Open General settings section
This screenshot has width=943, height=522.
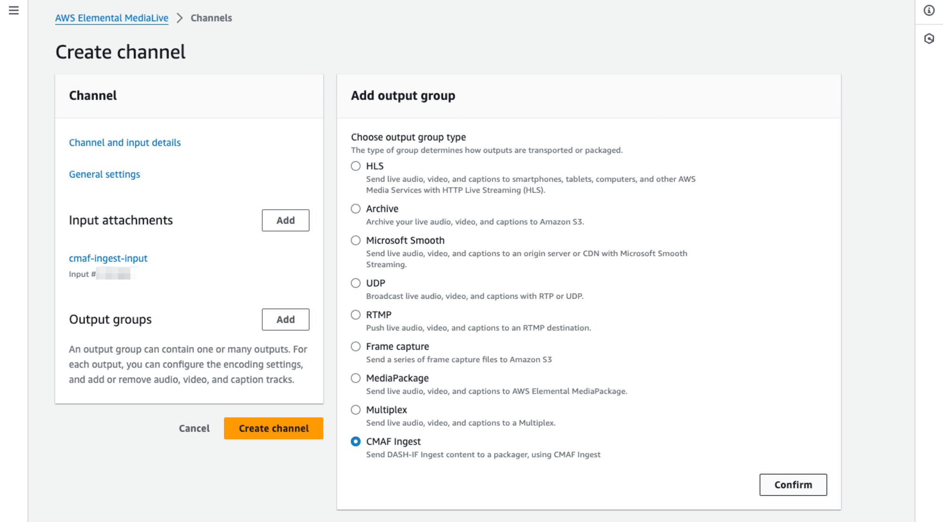click(105, 174)
